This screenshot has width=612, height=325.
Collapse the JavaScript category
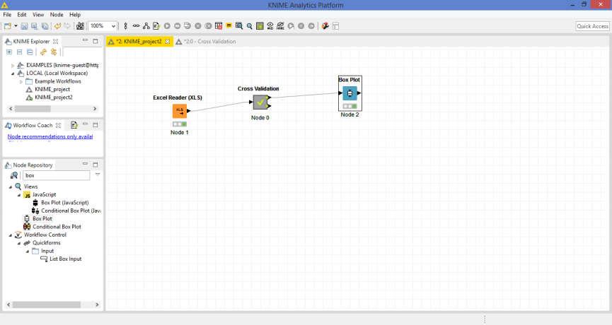tap(18, 195)
